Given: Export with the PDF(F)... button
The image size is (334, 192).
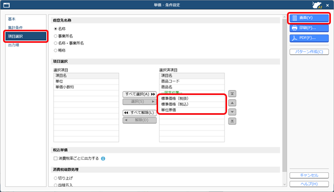Looking at the screenshot, I should coord(309,38).
